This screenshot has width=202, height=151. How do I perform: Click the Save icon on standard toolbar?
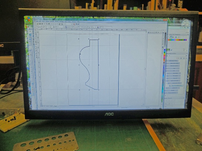[40, 24]
